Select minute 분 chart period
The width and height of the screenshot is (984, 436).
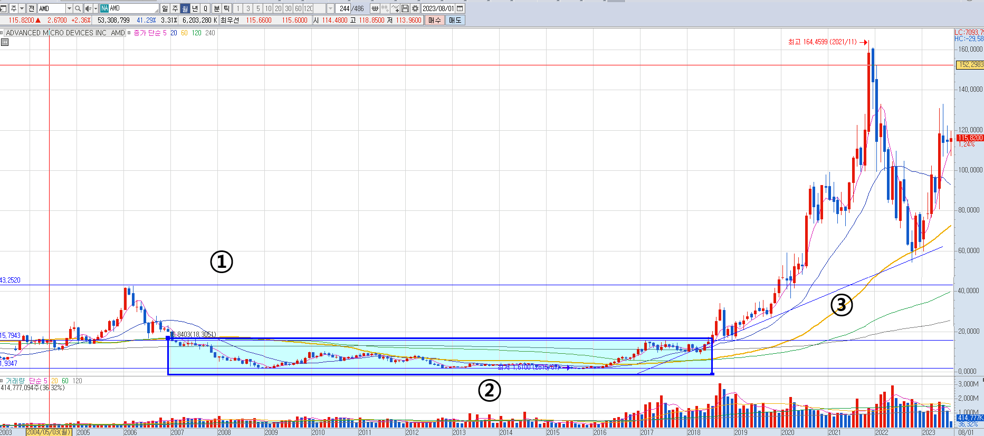(x=216, y=8)
